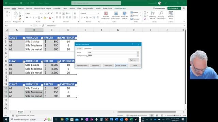
Task: Open ARTICULO filter dropdown in row 14
Action: (42, 85)
